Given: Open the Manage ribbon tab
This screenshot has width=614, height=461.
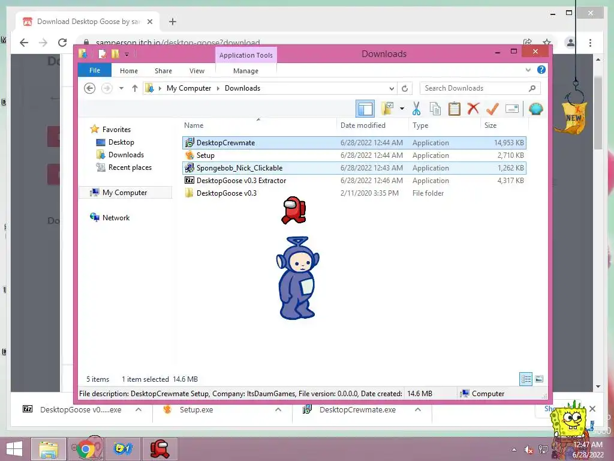Looking at the screenshot, I should click(x=245, y=71).
